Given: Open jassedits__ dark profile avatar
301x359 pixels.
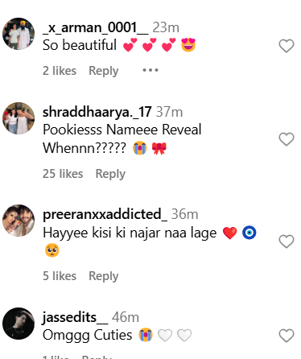Looking at the screenshot, I should click(19, 324).
